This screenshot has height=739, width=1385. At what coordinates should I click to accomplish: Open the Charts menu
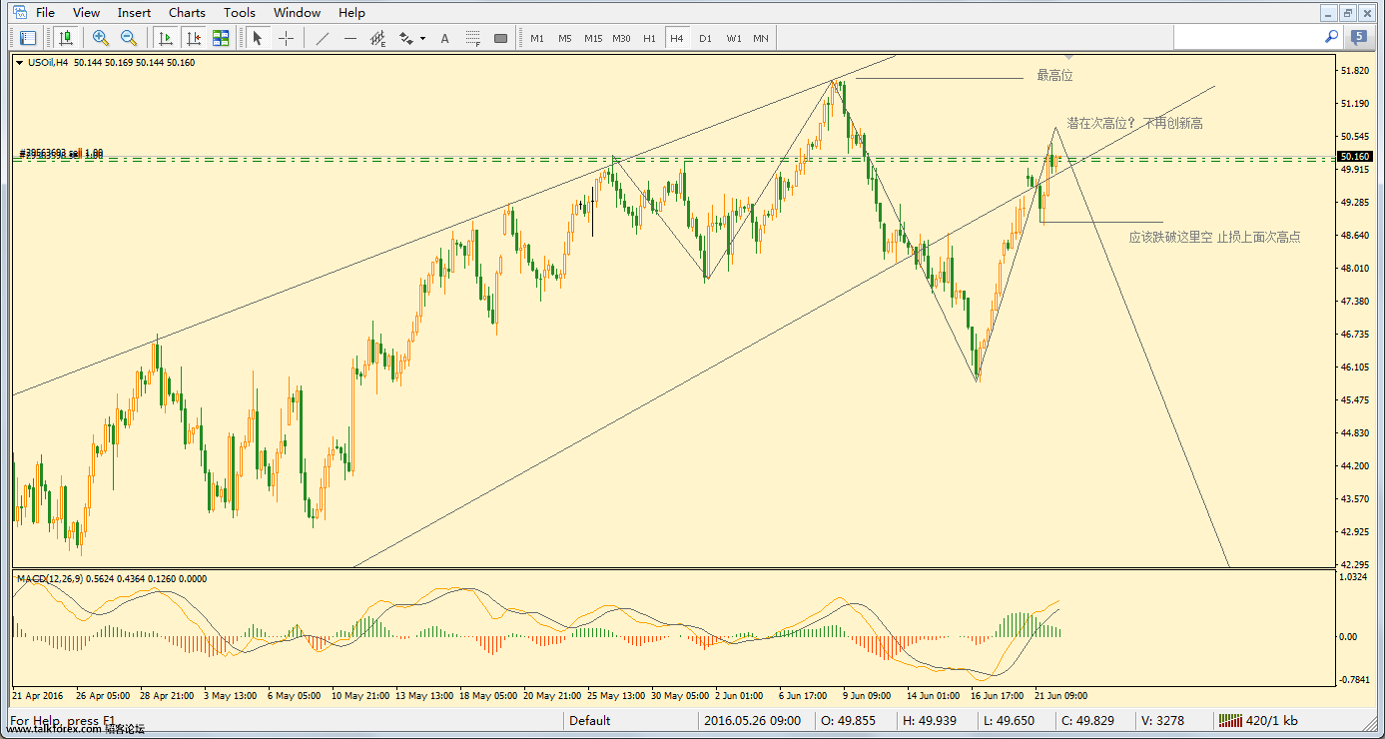click(188, 13)
